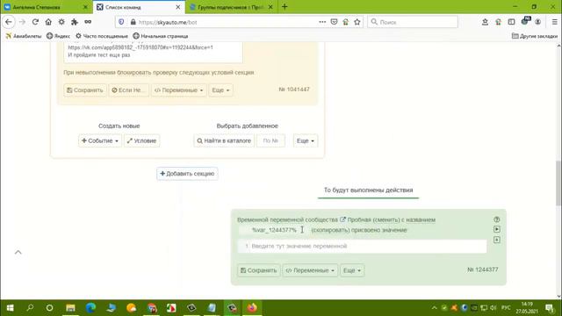
Task: Open a new browser tab
Action: pyautogui.click(x=285, y=7)
